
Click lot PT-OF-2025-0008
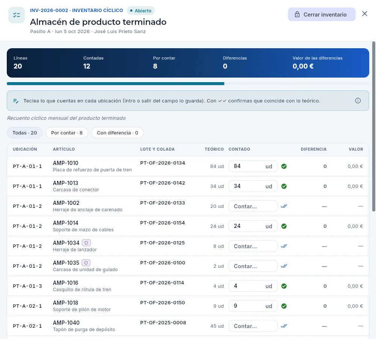click(x=163, y=322)
